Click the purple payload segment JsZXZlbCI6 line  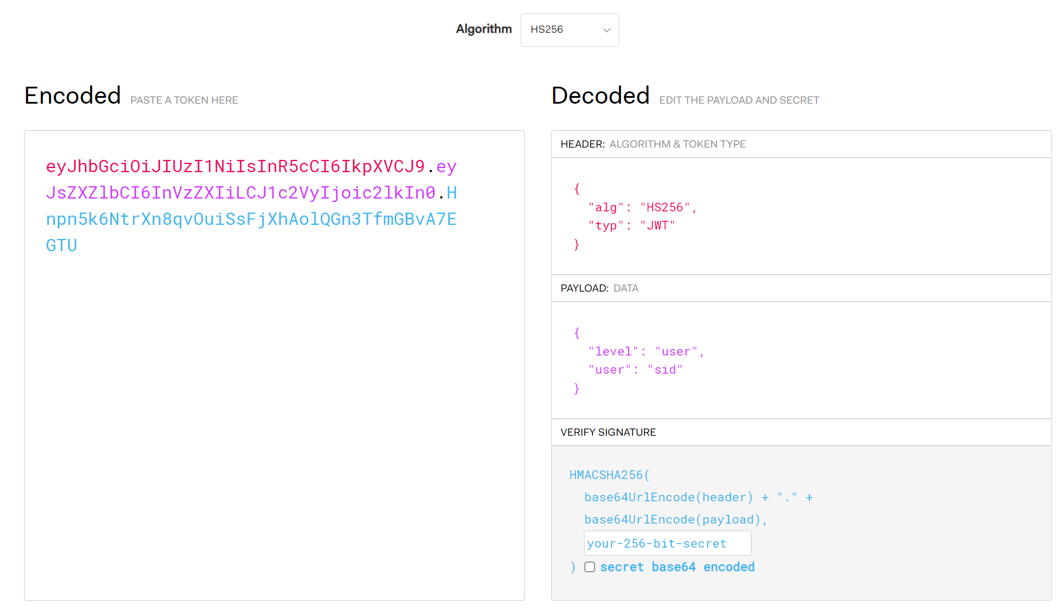241,193
